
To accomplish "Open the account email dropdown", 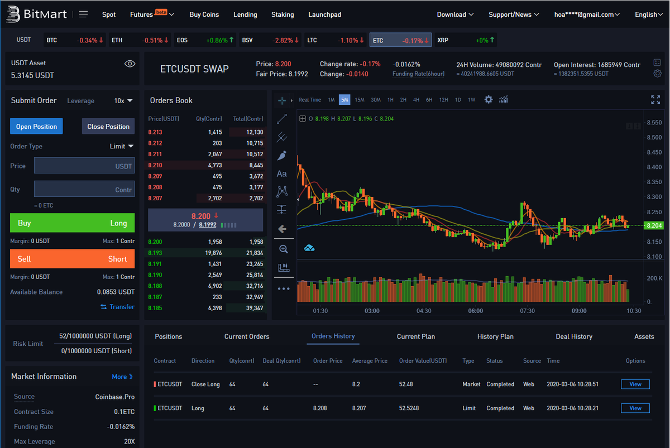I will (587, 15).
